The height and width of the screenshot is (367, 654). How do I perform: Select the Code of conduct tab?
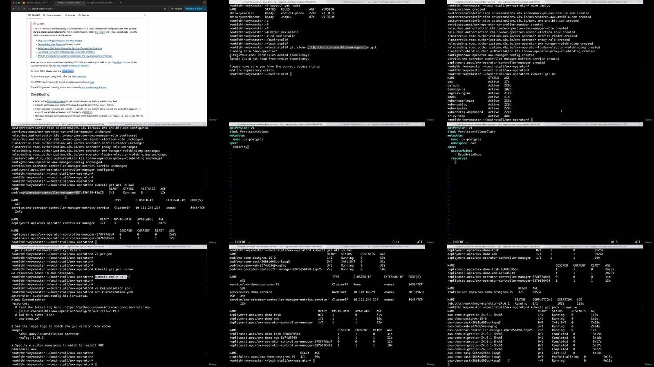[52, 15]
